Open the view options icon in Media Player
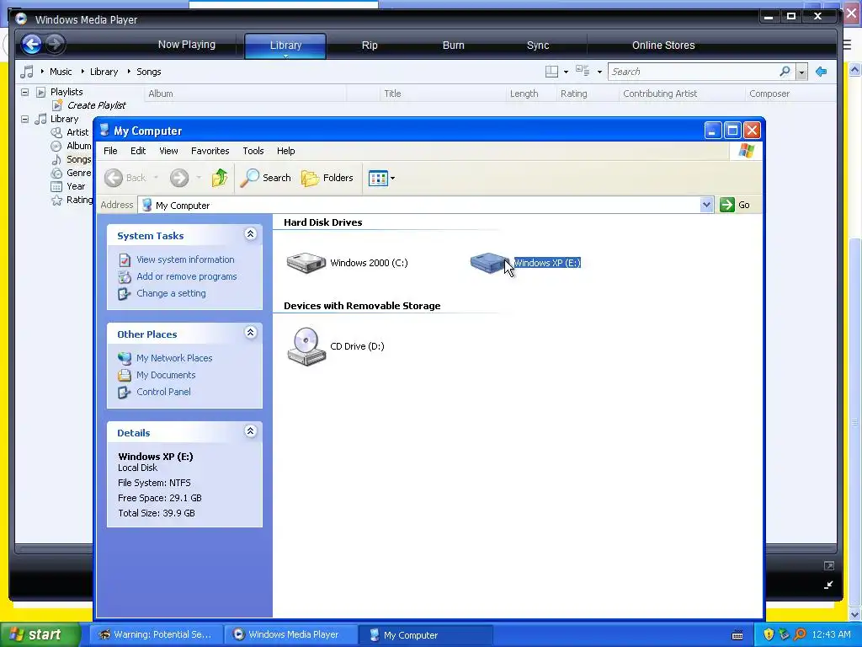This screenshot has height=647, width=862. pos(583,71)
